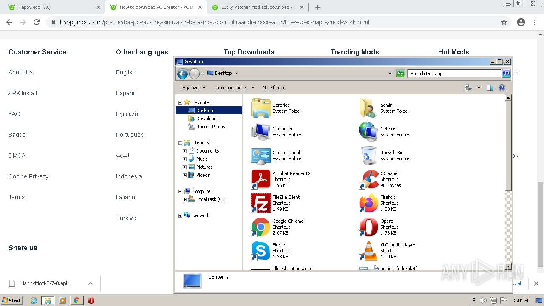Select the How to download PC Creator tab
The height and width of the screenshot is (306, 544).
[x=156, y=7]
